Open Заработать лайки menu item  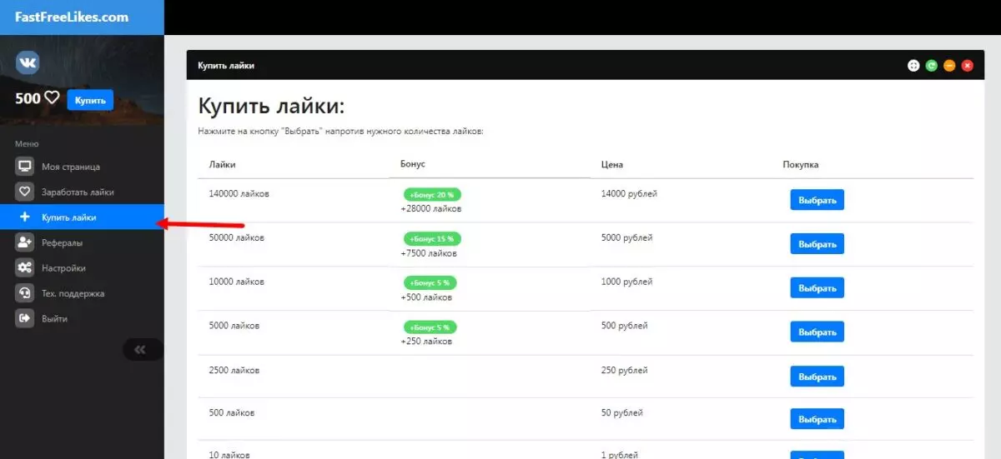click(x=82, y=192)
